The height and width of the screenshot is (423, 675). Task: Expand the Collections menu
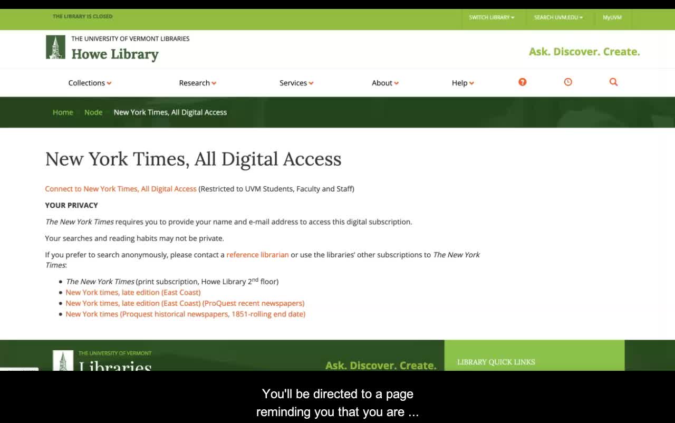pos(90,83)
